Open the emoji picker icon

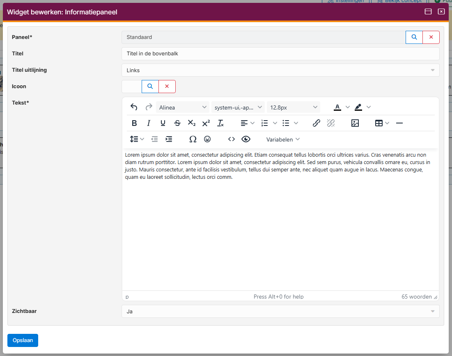pyautogui.click(x=207, y=139)
